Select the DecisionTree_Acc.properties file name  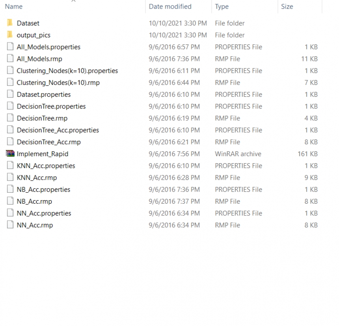(x=58, y=130)
